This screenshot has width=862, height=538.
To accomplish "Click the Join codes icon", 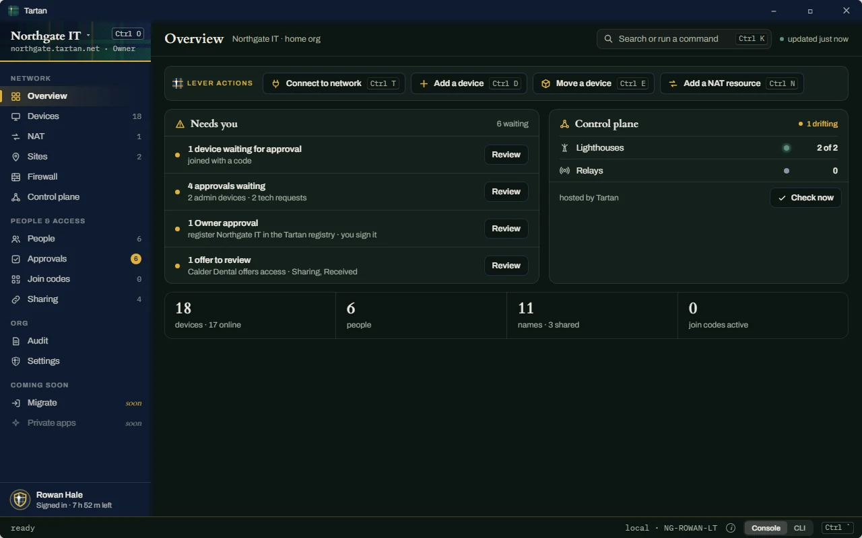I will coord(15,279).
